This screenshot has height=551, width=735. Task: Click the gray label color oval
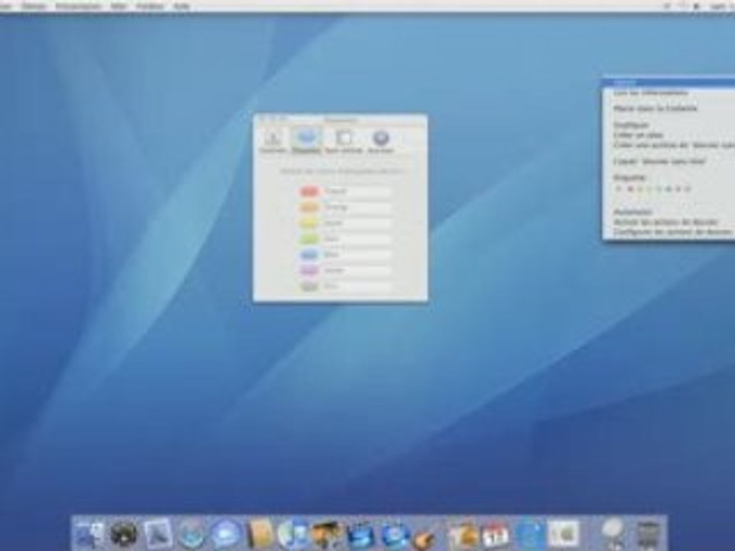click(309, 286)
